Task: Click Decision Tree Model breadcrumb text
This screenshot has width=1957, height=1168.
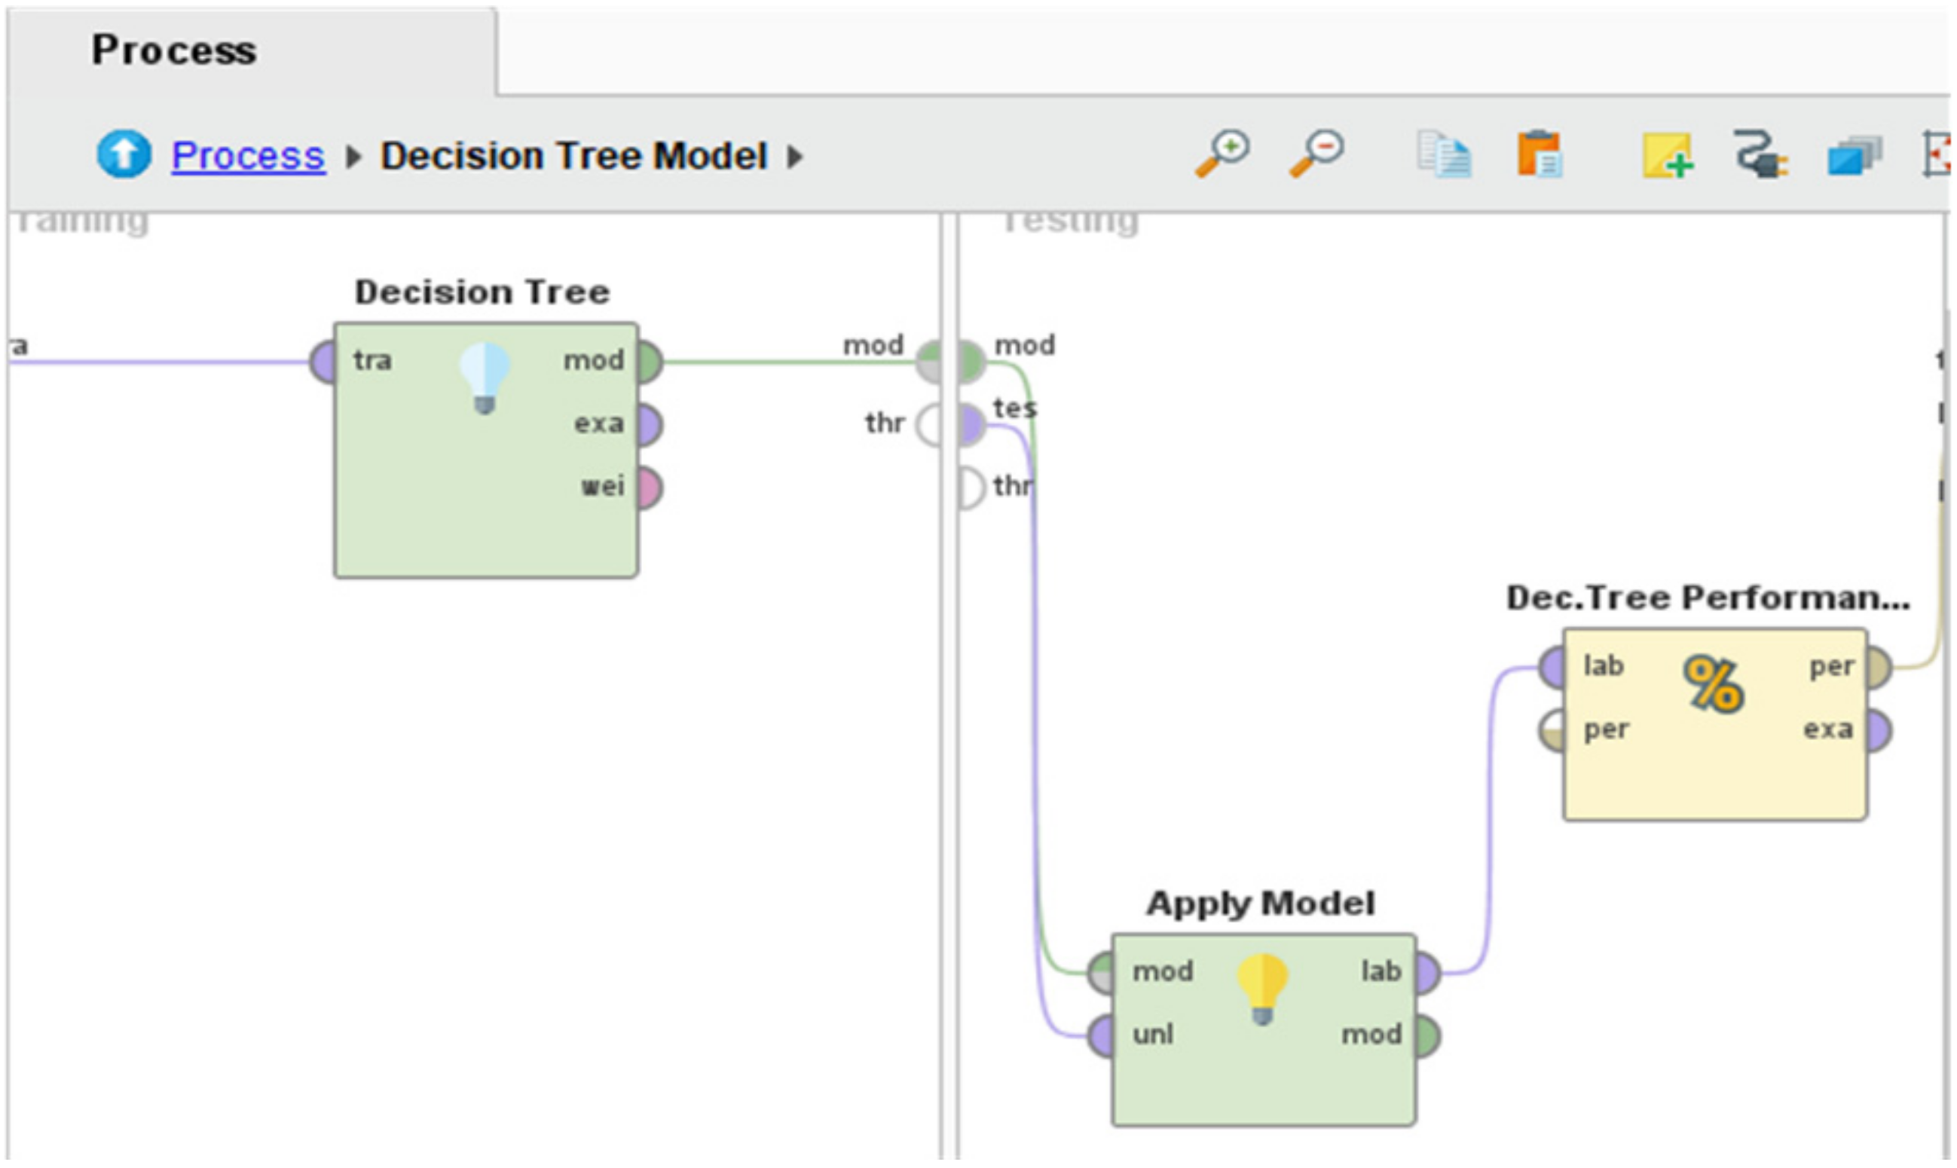Action: [573, 156]
